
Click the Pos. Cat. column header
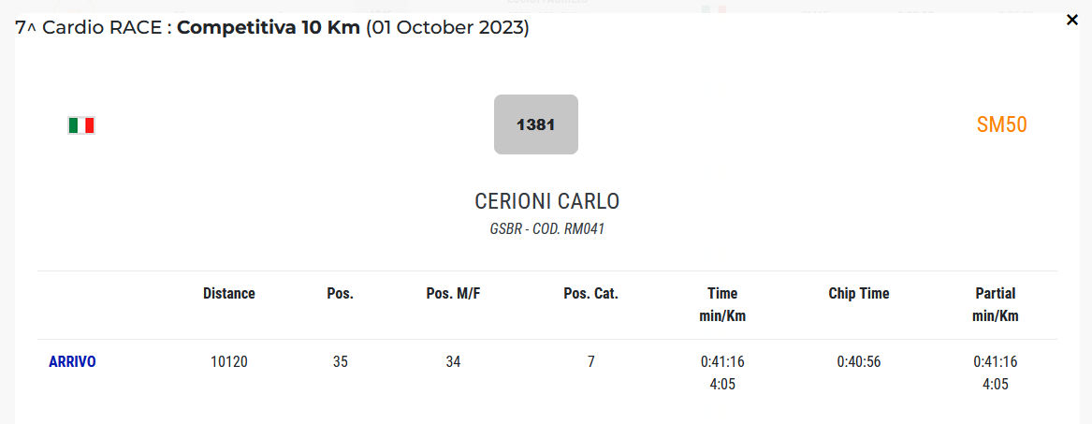click(590, 293)
